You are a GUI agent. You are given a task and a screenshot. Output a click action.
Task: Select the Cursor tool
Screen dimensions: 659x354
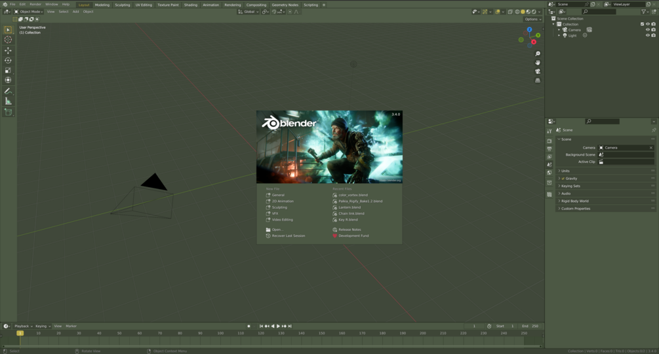tap(8, 40)
